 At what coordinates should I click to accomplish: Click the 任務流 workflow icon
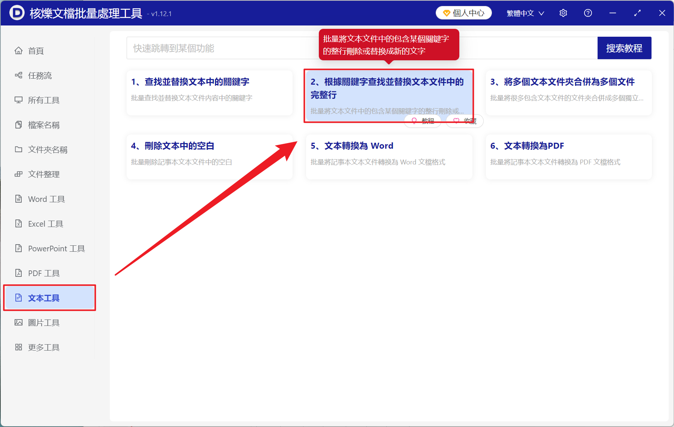click(x=19, y=75)
